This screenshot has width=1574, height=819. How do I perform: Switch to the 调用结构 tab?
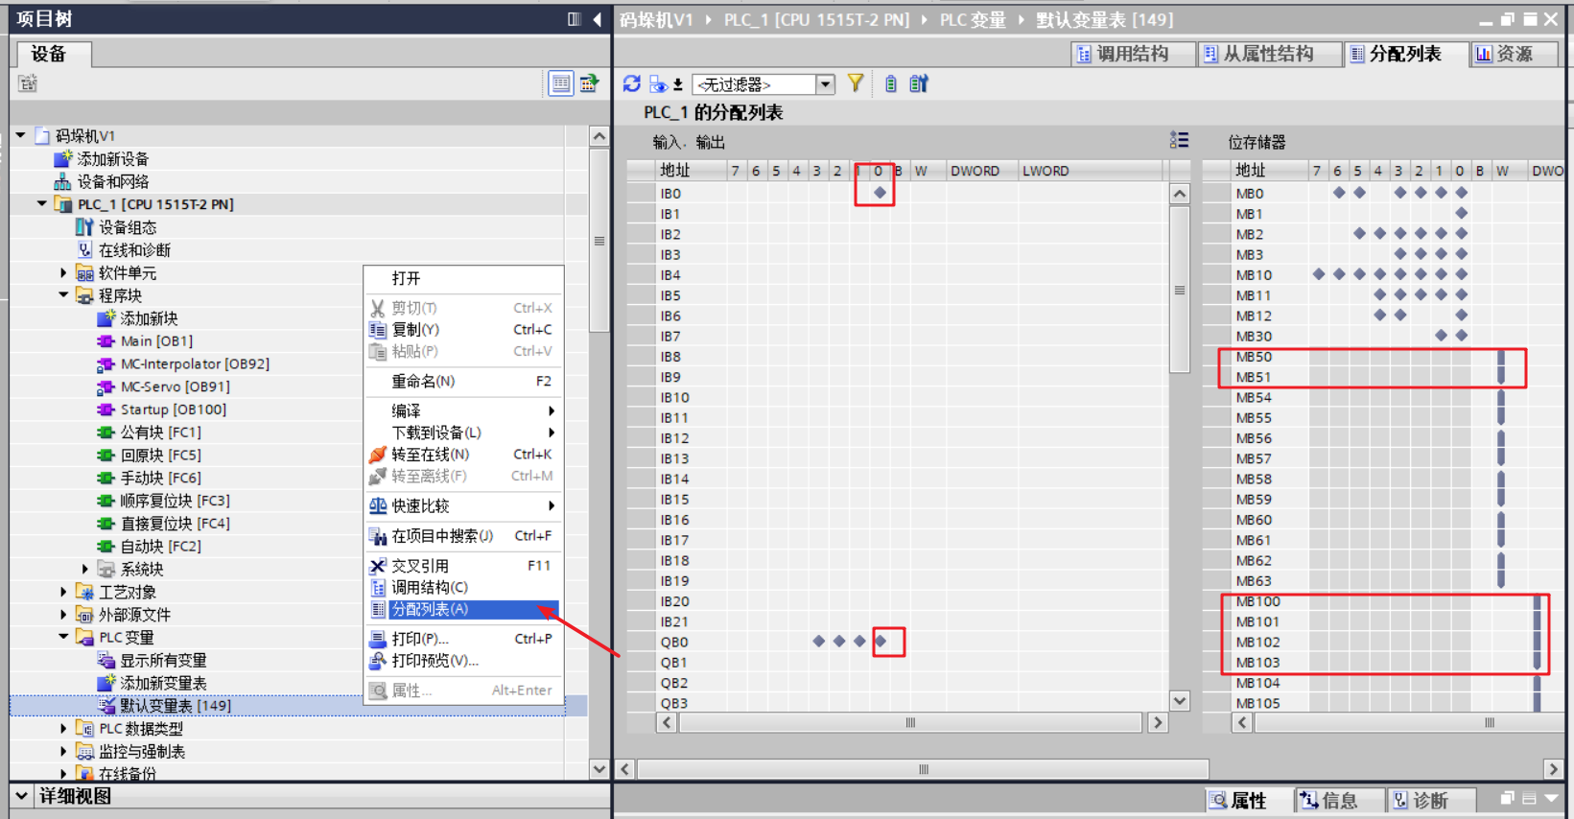click(1132, 54)
